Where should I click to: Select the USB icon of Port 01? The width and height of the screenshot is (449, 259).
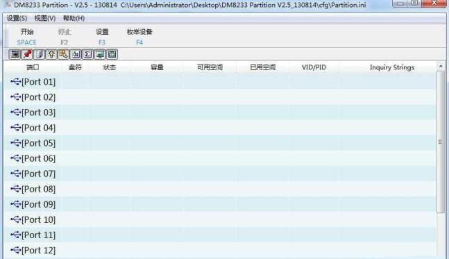(16, 82)
